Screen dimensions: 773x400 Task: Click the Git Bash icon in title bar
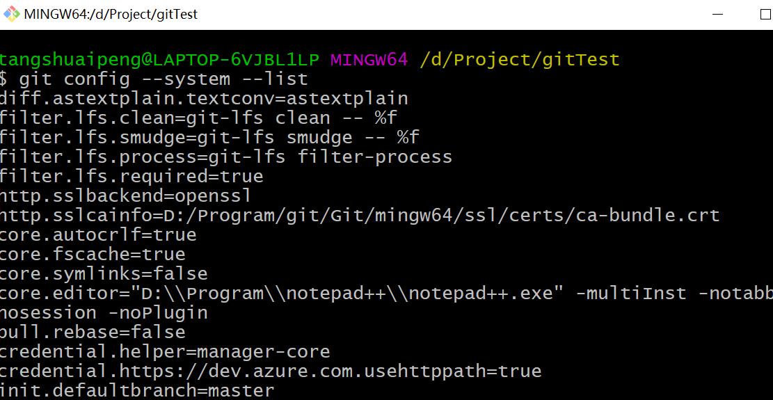12,15
